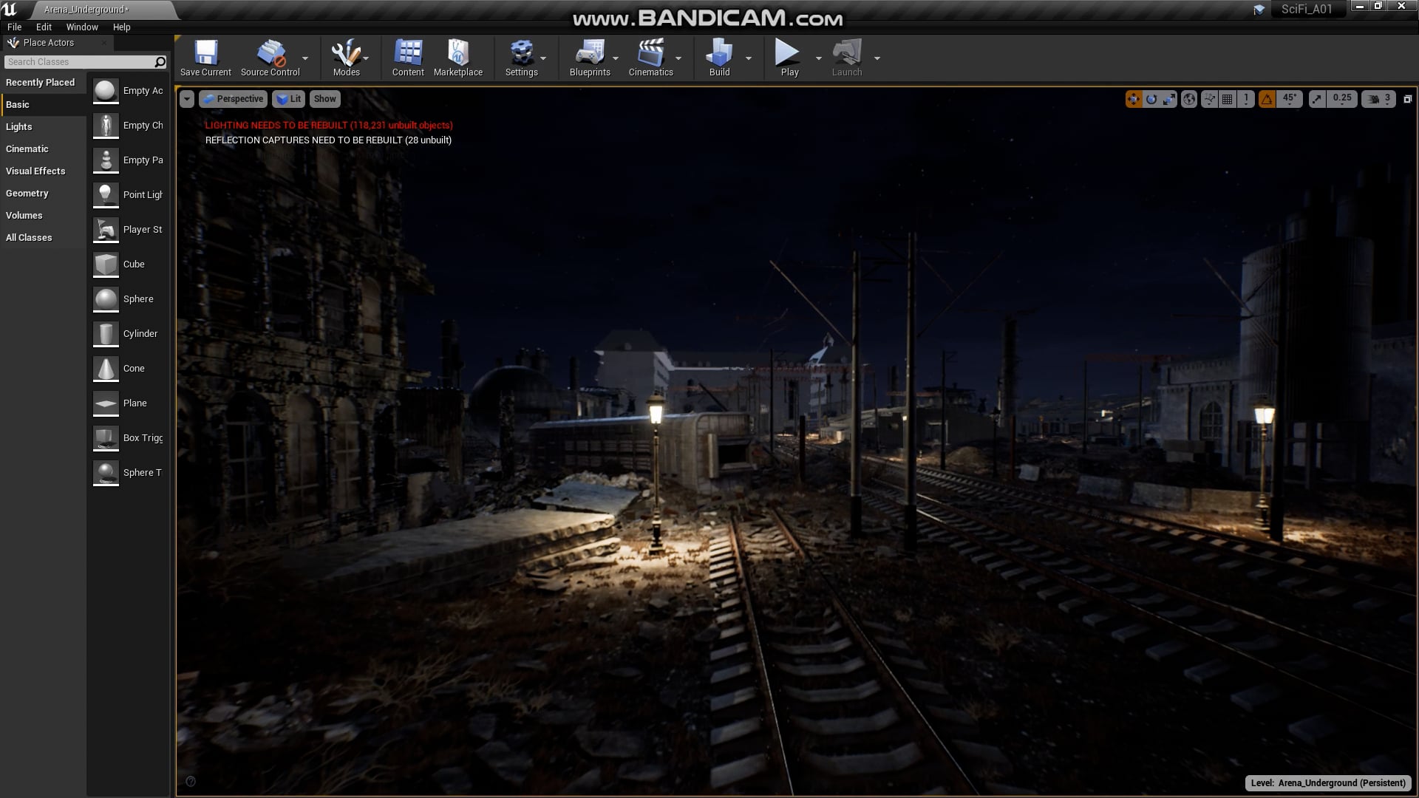This screenshot has width=1419, height=798.
Task: Open the Source Control dropdown arrow
Action: tap(305, 58)
